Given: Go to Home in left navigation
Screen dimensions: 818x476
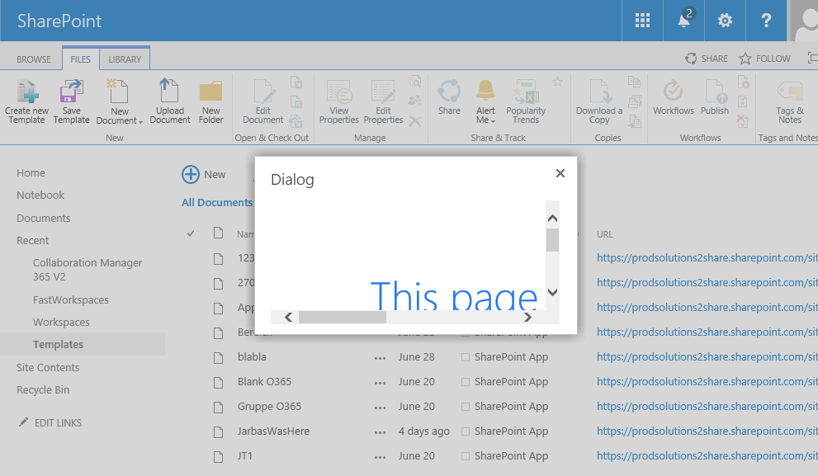Looking at the screenshot, I should pyautogui.click(x=31, y=172).
